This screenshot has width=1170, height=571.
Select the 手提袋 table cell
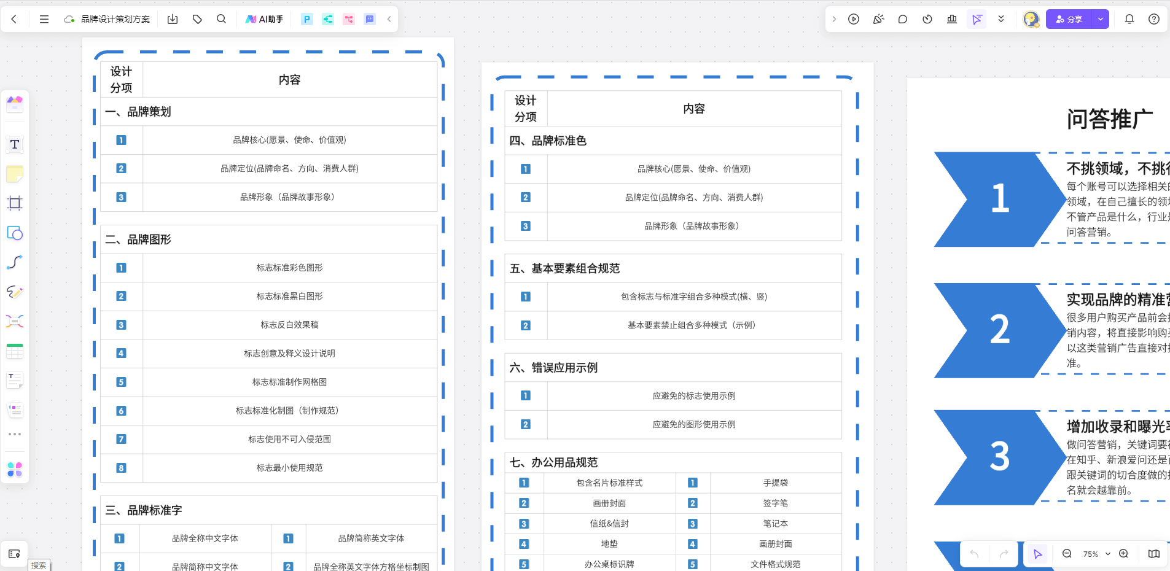(776, 483)
